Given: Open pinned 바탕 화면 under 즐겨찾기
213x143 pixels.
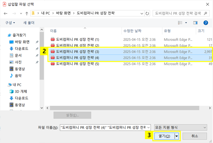Looking at the screenshot, I should click(x=19, y=42).
